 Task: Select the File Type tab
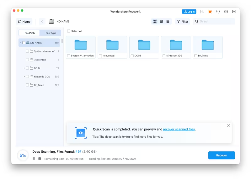point(51,33)
